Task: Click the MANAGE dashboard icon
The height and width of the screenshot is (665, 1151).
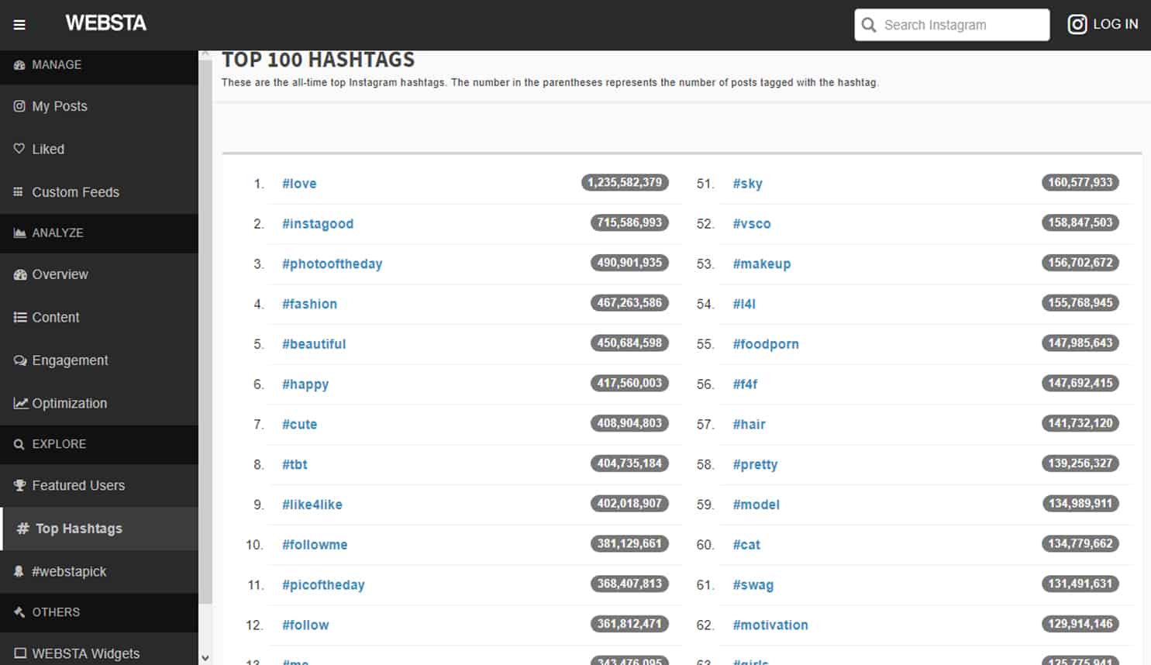Action: pos(19,64)
